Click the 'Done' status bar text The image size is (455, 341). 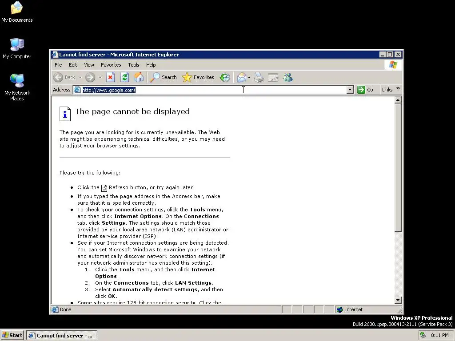tap(66, 309)
